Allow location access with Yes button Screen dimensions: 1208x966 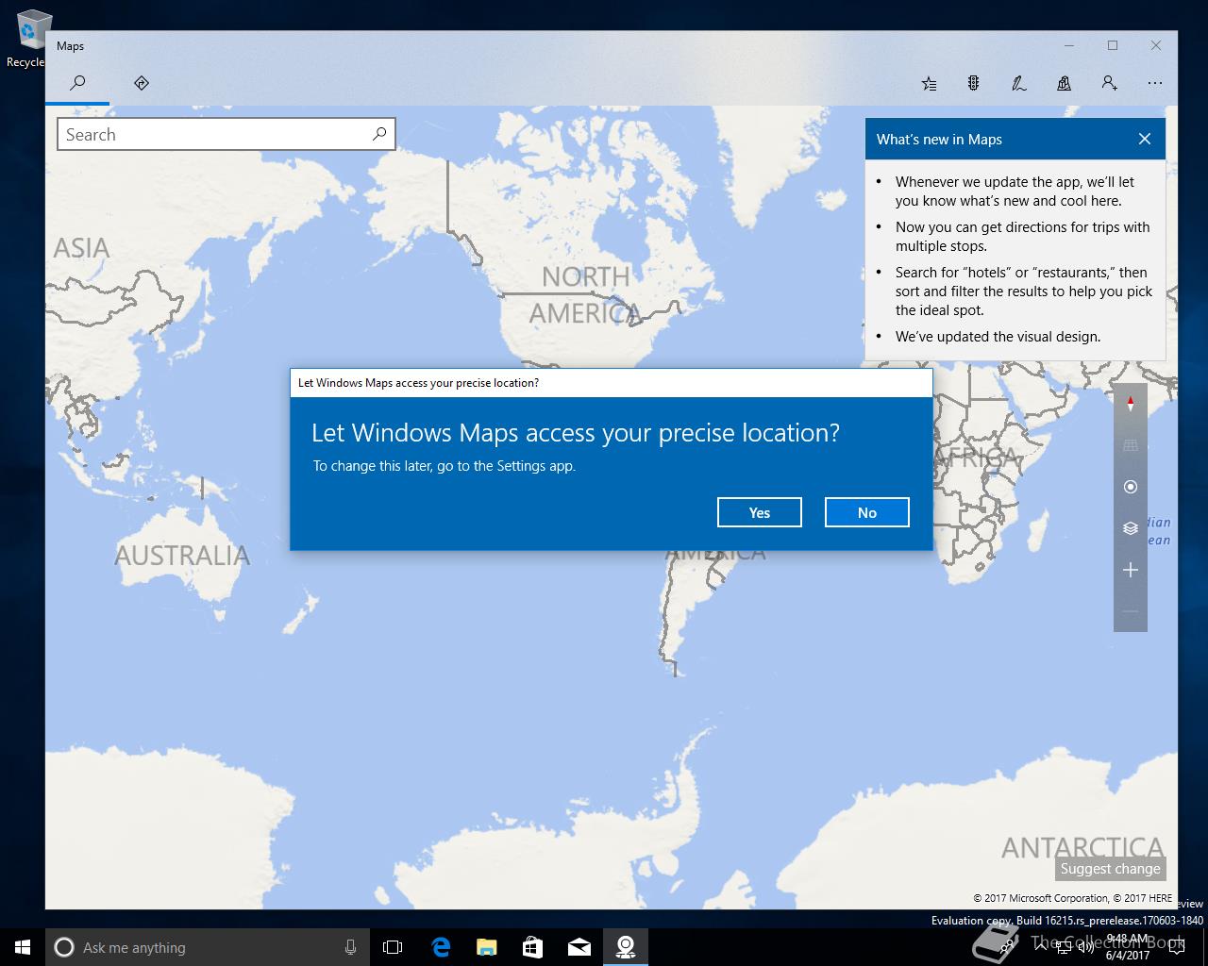(760, 512)
